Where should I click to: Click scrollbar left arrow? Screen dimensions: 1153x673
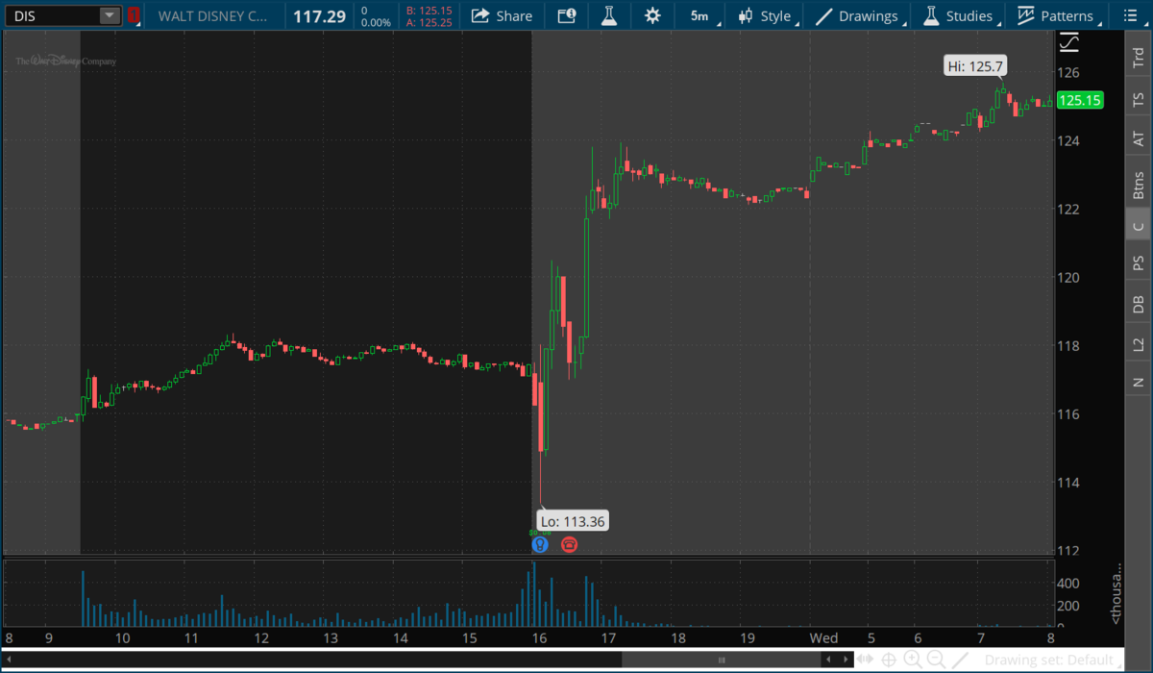pyautogui.click(x=830, y=660)
